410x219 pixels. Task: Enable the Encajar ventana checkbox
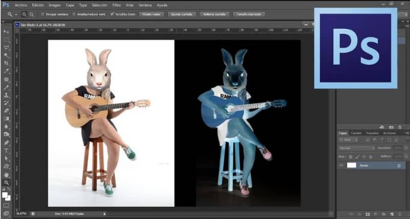click(x=42, y=14)
